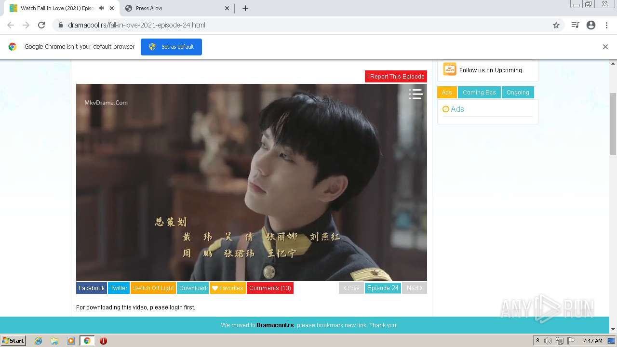
Task: Open the Chrome profile avatar icon
Action: click(591, 25)
